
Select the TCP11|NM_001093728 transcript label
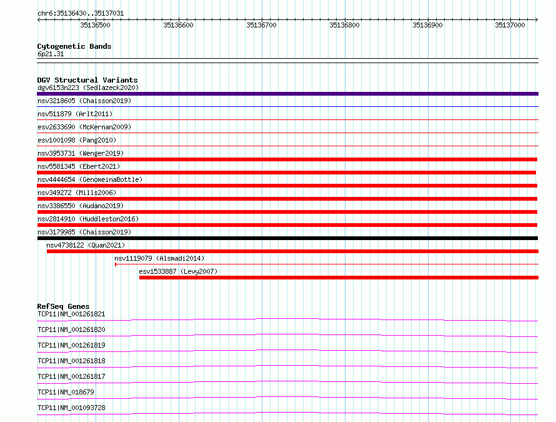[x=71, y=408]
